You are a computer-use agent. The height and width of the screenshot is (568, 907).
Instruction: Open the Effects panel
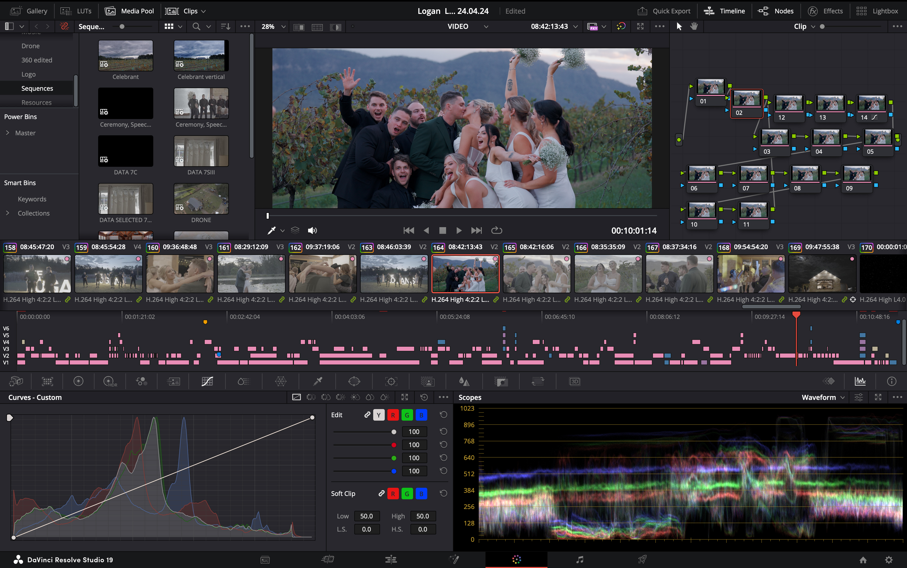[x=825, y=11]
